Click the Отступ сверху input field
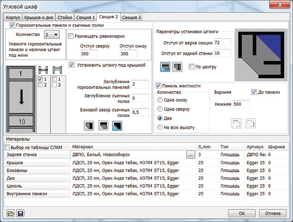The width and height of the screenshot is (293, 222). (88, 54)
